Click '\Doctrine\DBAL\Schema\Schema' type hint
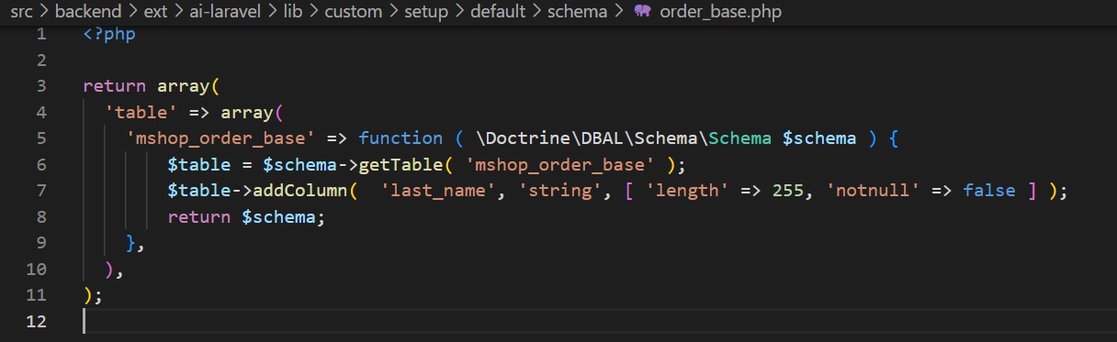1117x342 pixels. tap(624, 138)
